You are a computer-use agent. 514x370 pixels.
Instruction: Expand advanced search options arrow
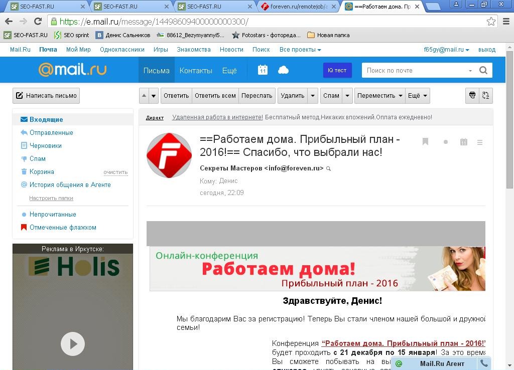coord(470,70)
